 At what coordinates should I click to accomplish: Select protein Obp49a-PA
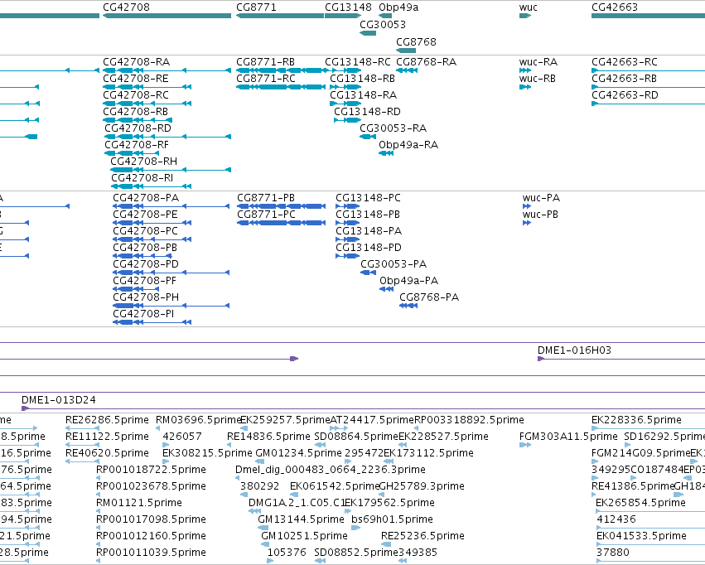[387, 289]
